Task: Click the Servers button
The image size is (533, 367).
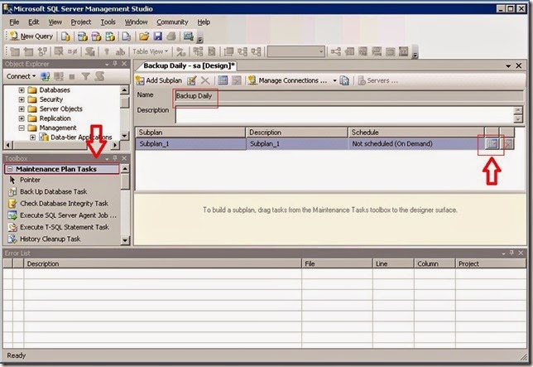Action: pos(377,80)
